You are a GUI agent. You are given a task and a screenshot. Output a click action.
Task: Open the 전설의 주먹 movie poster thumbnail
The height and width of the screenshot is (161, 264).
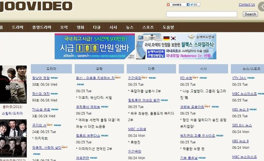point(13,138)
